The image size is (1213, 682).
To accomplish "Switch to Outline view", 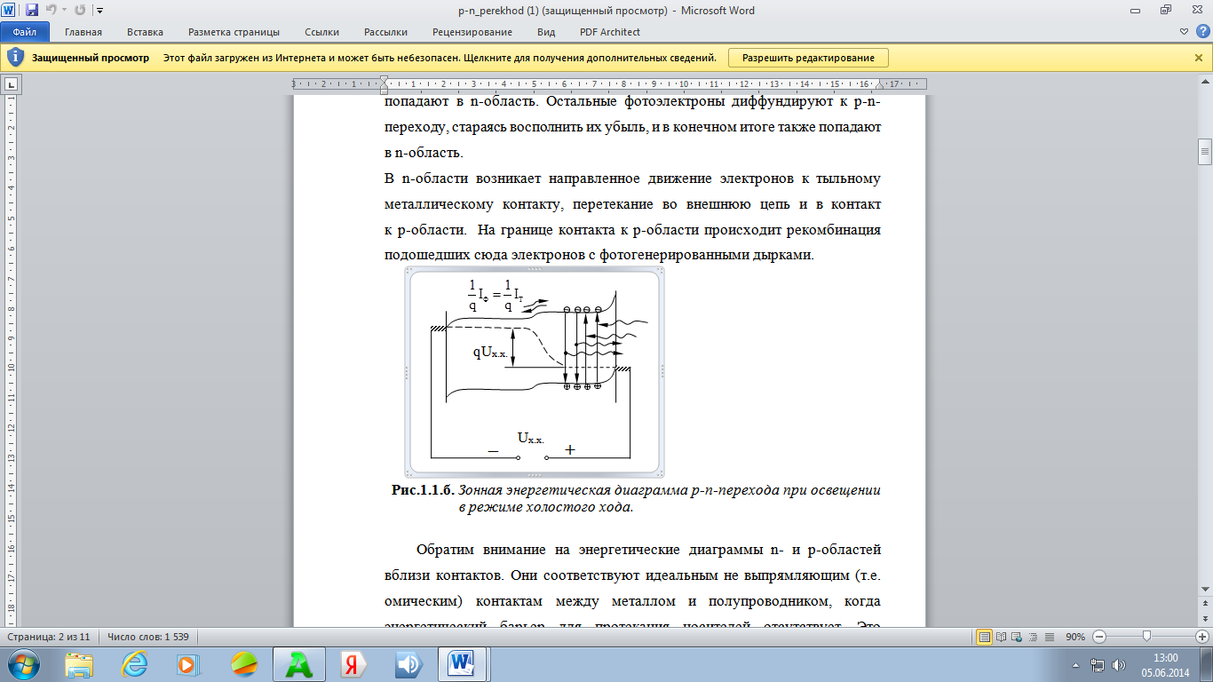I will click(1033, 637).
